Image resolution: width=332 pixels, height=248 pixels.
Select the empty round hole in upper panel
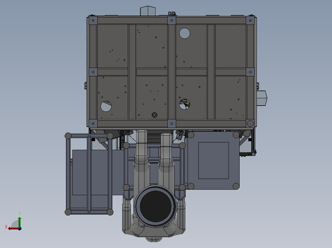tap(185, 33)
